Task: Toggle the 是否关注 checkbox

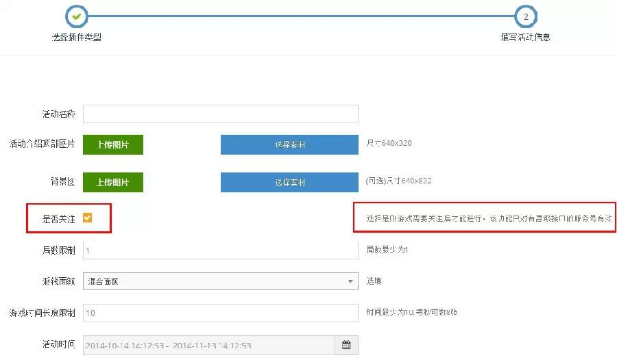Action: [x=87, y=218]
